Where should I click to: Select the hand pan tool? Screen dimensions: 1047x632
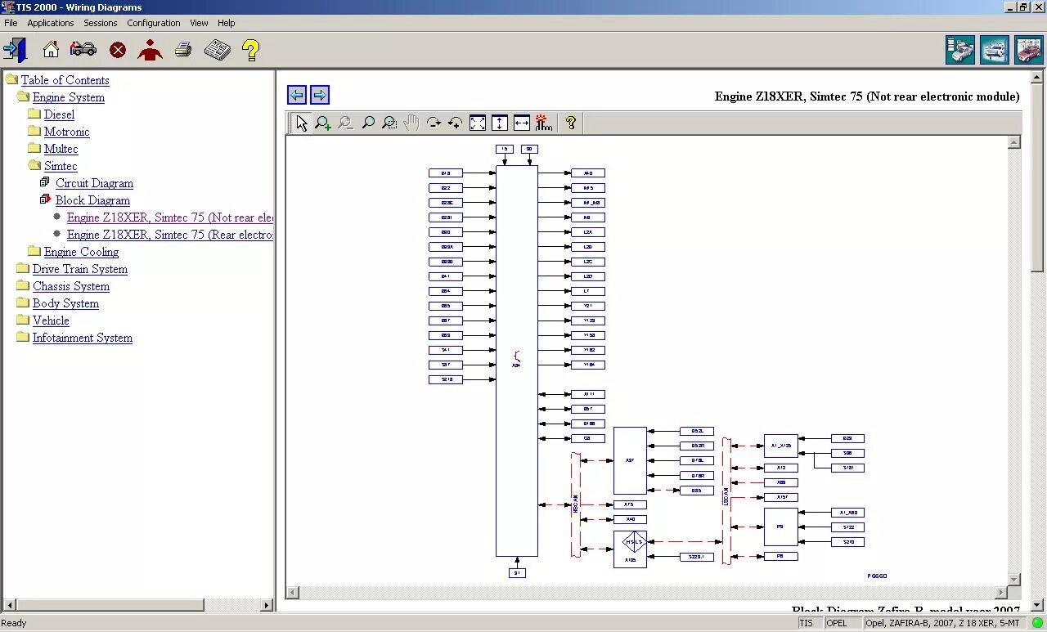click(x=411, y=123)
